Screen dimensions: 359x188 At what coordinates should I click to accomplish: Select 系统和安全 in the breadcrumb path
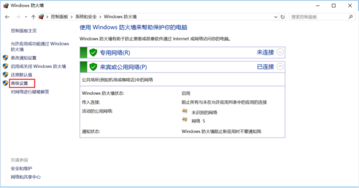(86, 17)
